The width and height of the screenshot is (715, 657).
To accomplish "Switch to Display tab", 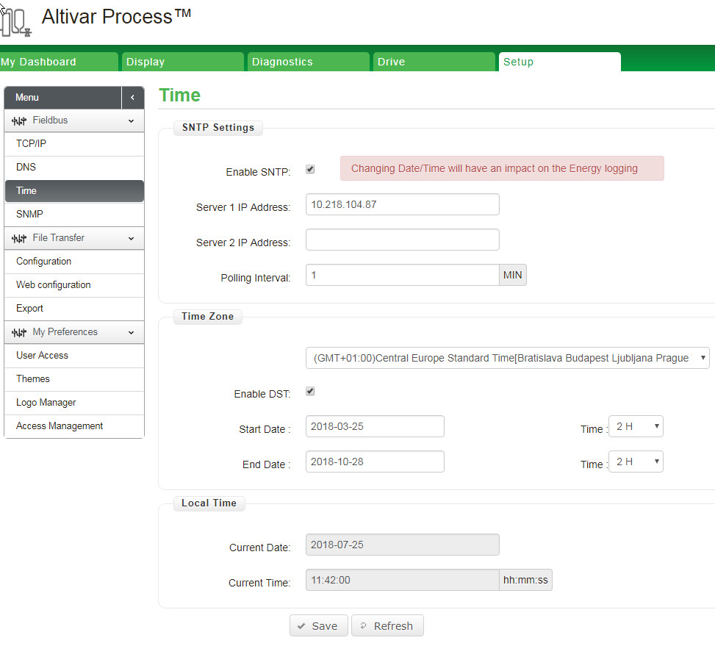I will pos(183,62).
